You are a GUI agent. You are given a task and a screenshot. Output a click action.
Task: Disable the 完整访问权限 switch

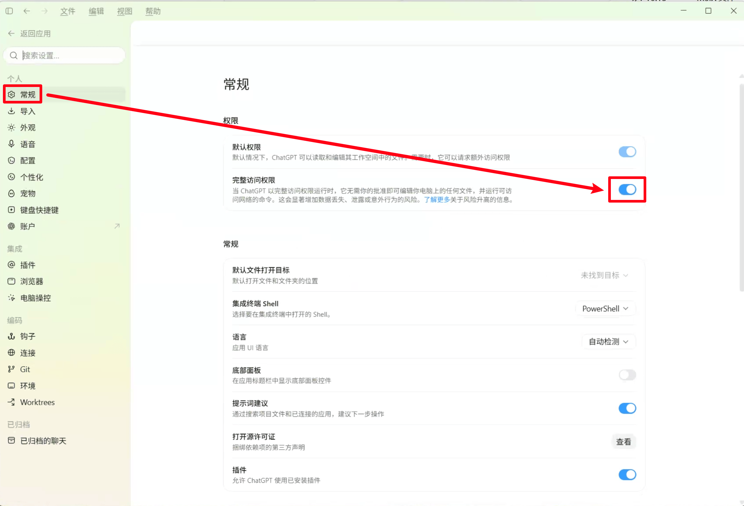pyautogui.click(x=627, y=190)
